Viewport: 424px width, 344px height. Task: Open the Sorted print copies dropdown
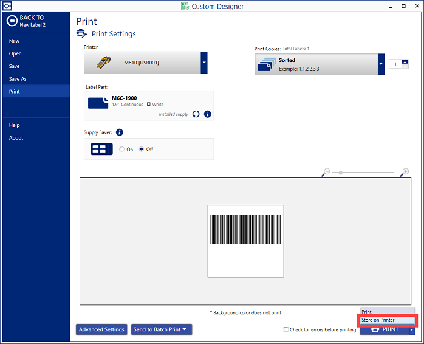pyautogui.click(x=381, y=64)
